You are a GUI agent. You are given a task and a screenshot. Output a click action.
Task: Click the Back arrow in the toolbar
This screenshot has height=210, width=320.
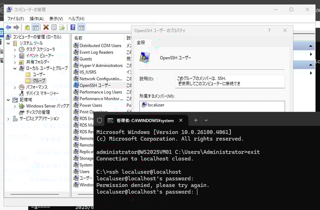point(8,27)
